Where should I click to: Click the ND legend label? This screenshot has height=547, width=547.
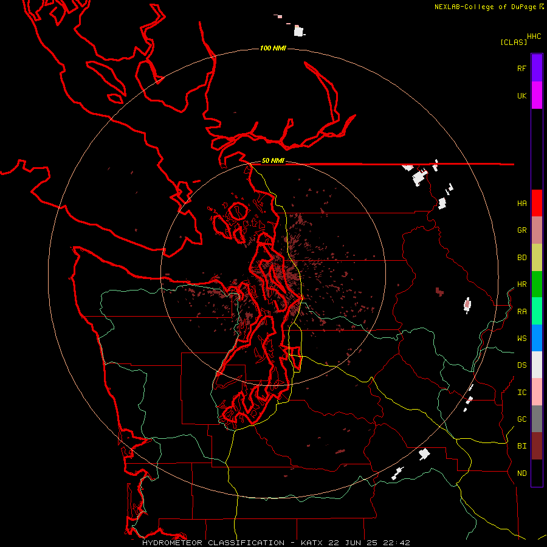coord(521,473)
